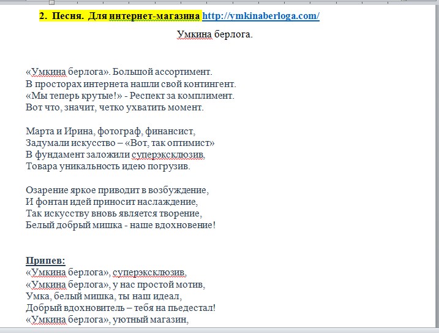Click the line "И фонтан идей приносит наслаждение,"
The width and height of the screenshot is (439, 333).
(x=111, y=202)
